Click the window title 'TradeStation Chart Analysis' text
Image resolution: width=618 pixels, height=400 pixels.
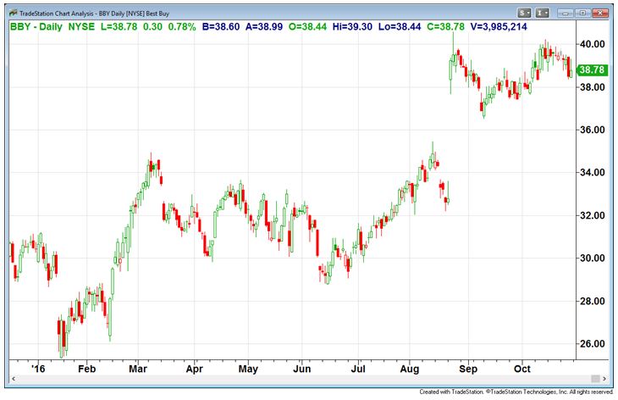point(57,14)
